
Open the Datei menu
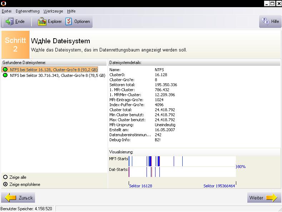7,11
